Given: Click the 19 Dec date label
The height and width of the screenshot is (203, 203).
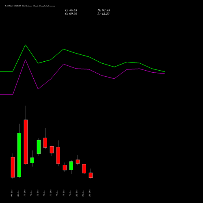Looking at the screenshot, I should coord(70,193).
